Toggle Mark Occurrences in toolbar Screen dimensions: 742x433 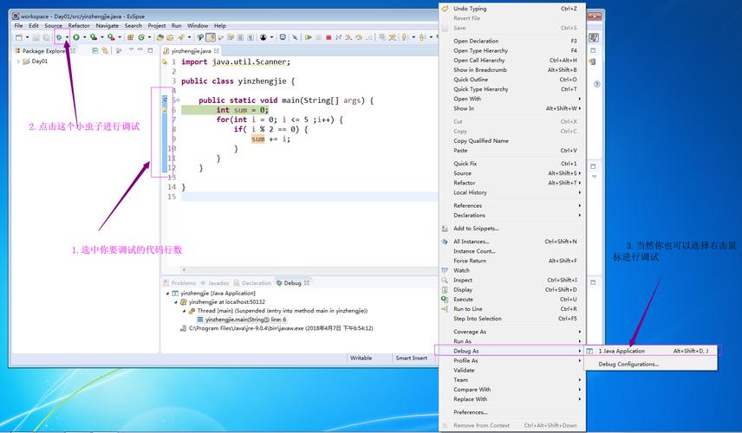pos(212,37)
